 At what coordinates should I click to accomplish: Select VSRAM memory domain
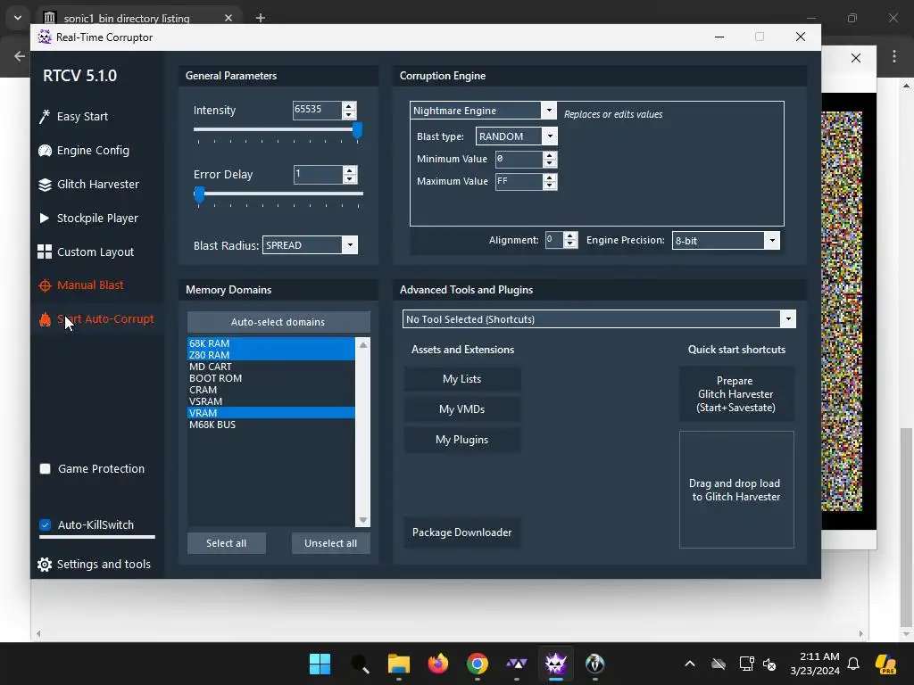(x=271, y=402)
